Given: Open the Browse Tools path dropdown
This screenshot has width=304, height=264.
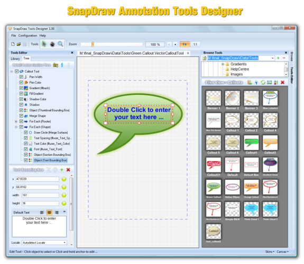Looking at the screenshot, I should (x=273, y=58).
